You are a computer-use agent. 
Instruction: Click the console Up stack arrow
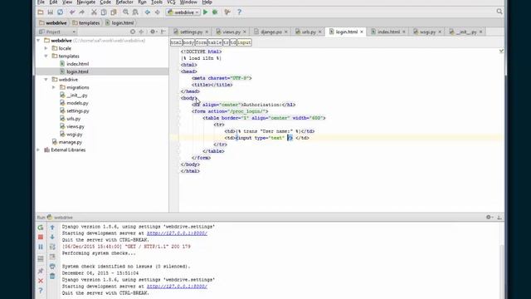tap(52, 228)
